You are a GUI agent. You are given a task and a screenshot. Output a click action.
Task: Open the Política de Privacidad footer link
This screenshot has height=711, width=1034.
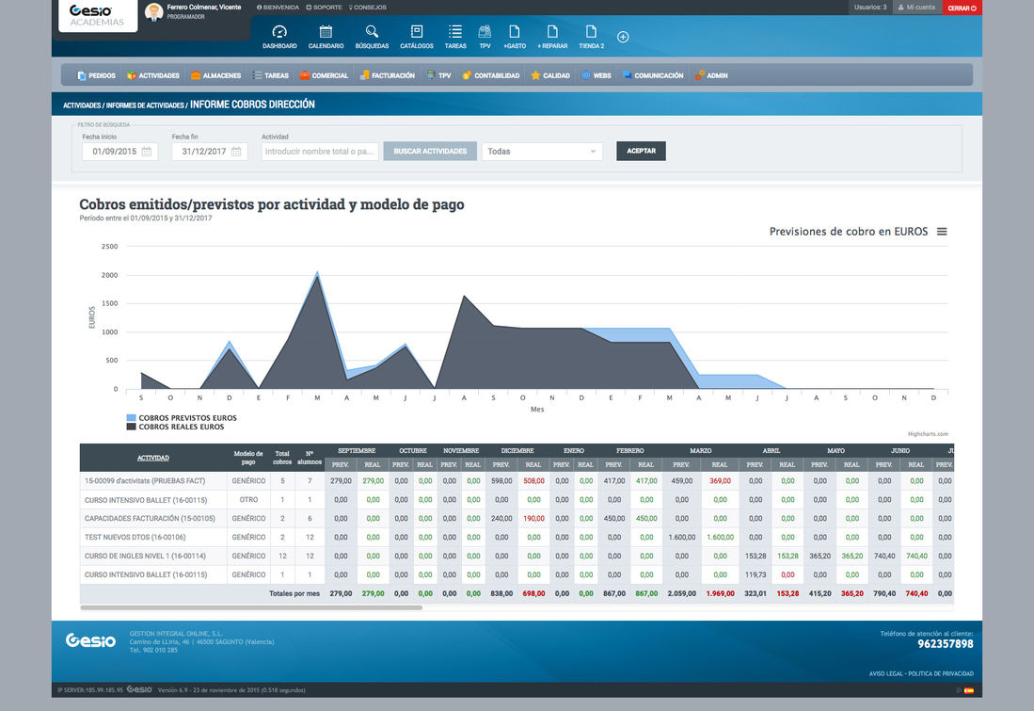pos(940,674)
